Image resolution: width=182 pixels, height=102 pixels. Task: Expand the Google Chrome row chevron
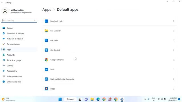(174, 60)
